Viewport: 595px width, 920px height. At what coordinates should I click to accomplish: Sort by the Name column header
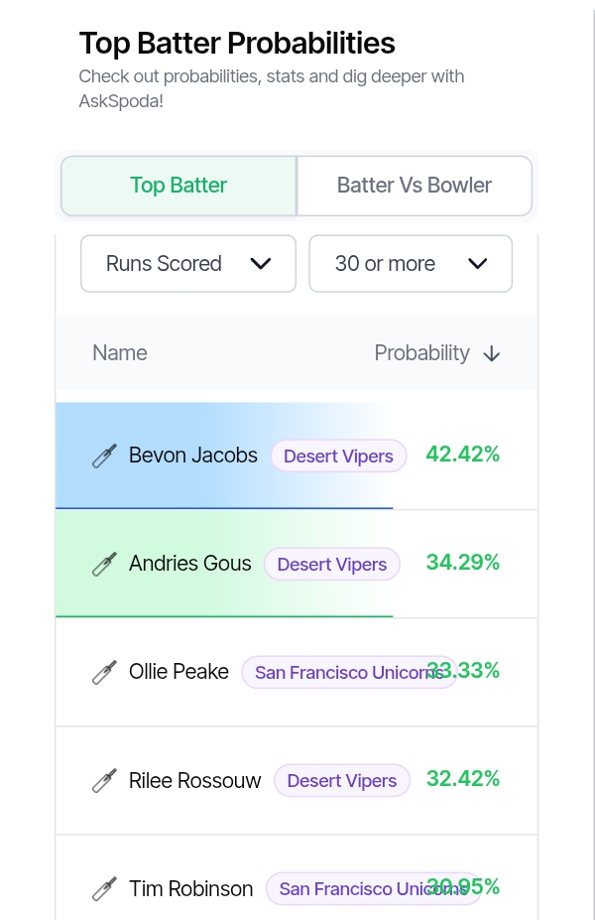pyautogui.click(x=120, y=353)
